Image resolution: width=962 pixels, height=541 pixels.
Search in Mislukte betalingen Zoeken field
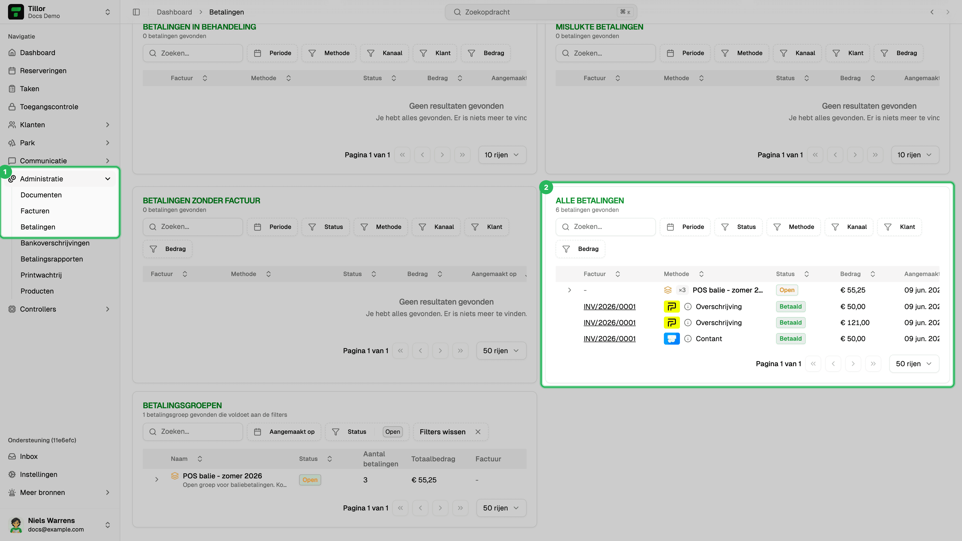(x=605, y=53)
